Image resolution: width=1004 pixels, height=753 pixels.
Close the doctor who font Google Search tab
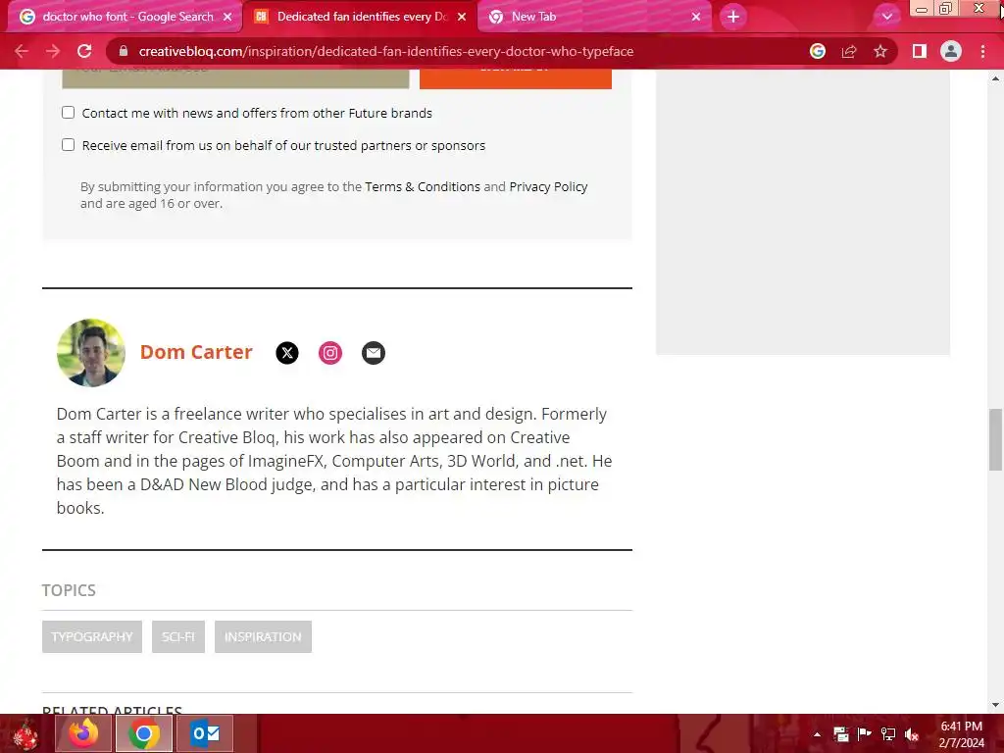tap(227, 17)
